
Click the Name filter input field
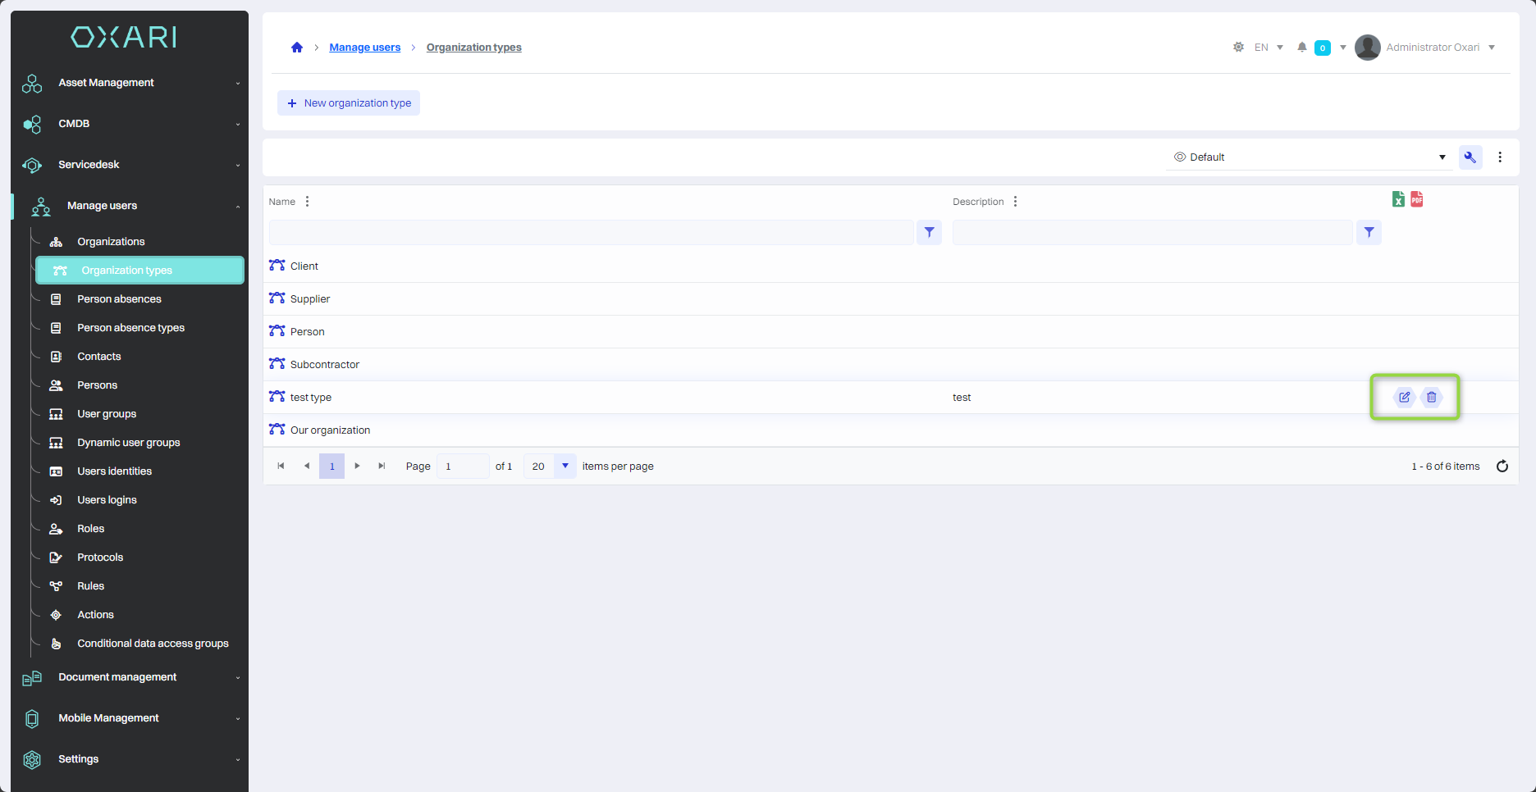591,233
